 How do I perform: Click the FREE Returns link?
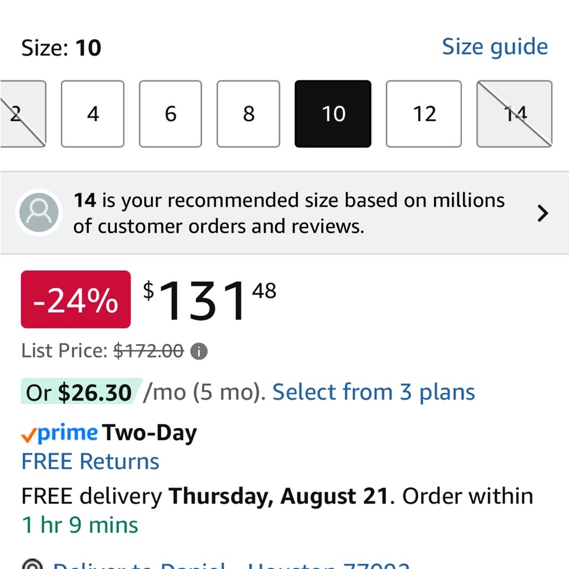90,461
